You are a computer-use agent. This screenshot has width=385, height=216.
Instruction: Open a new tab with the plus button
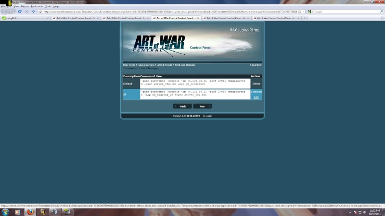305,18
